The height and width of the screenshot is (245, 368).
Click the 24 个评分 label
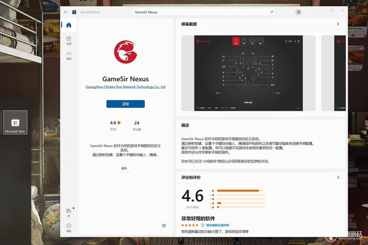[x=192, y=207]
